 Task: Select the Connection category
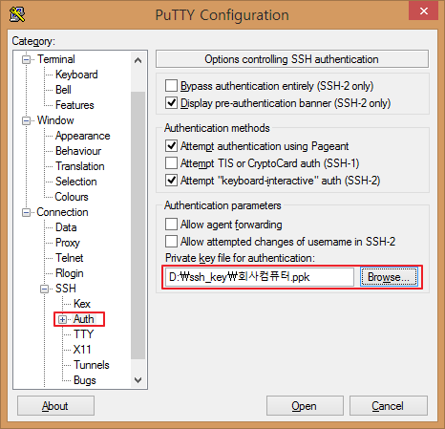pyautogui.click(x=62, y=212)
